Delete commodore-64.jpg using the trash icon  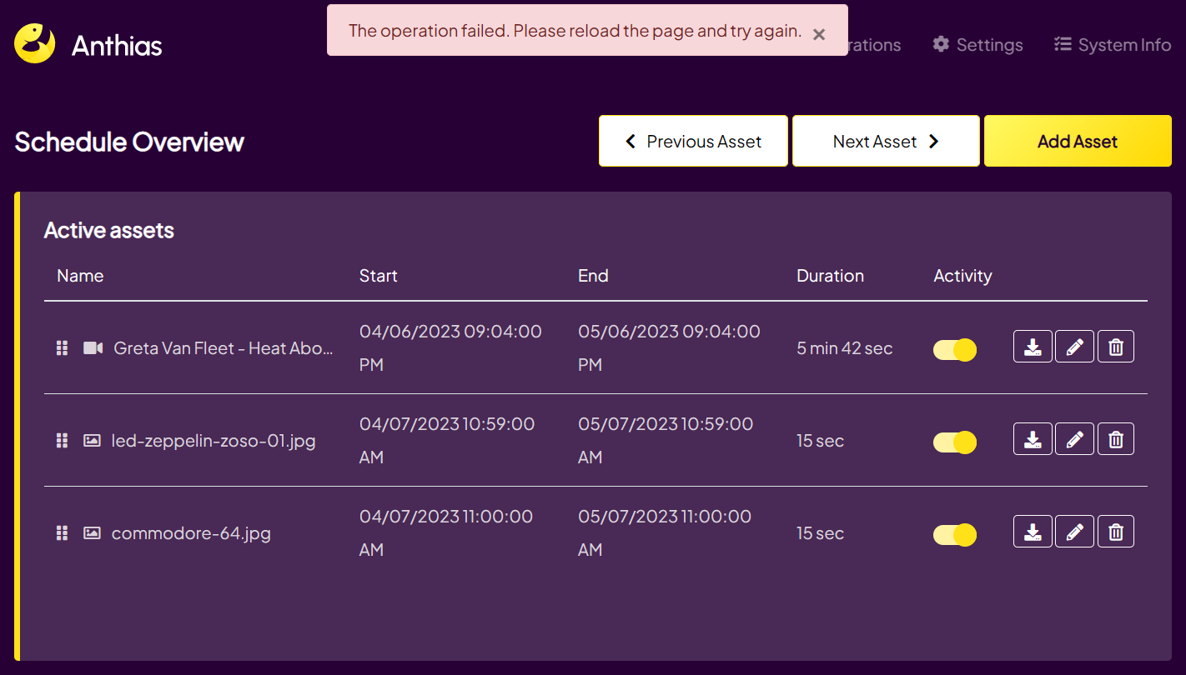(1116, 531)
